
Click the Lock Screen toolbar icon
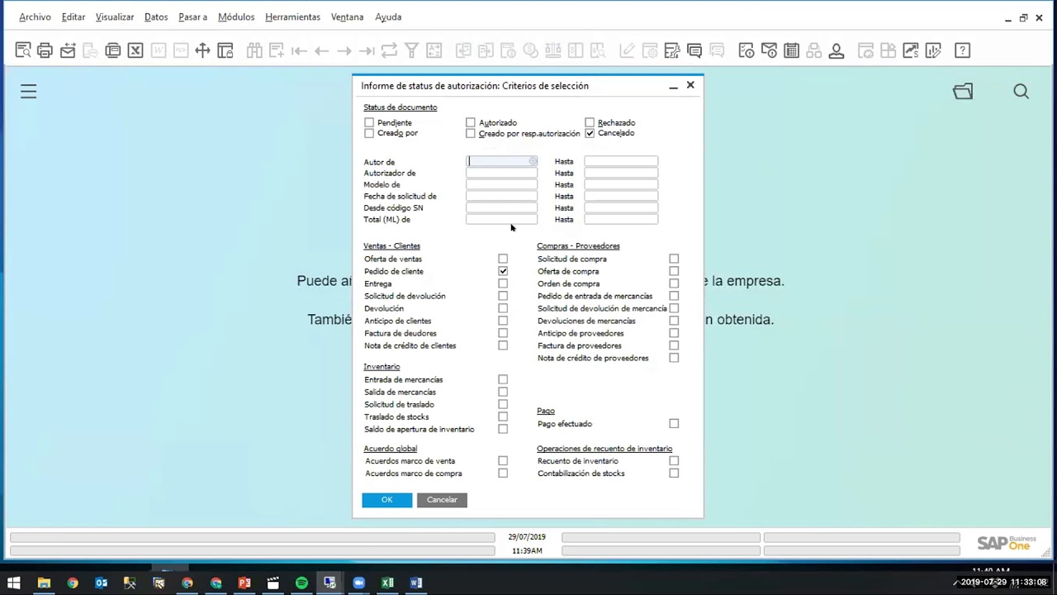(225, 50)
